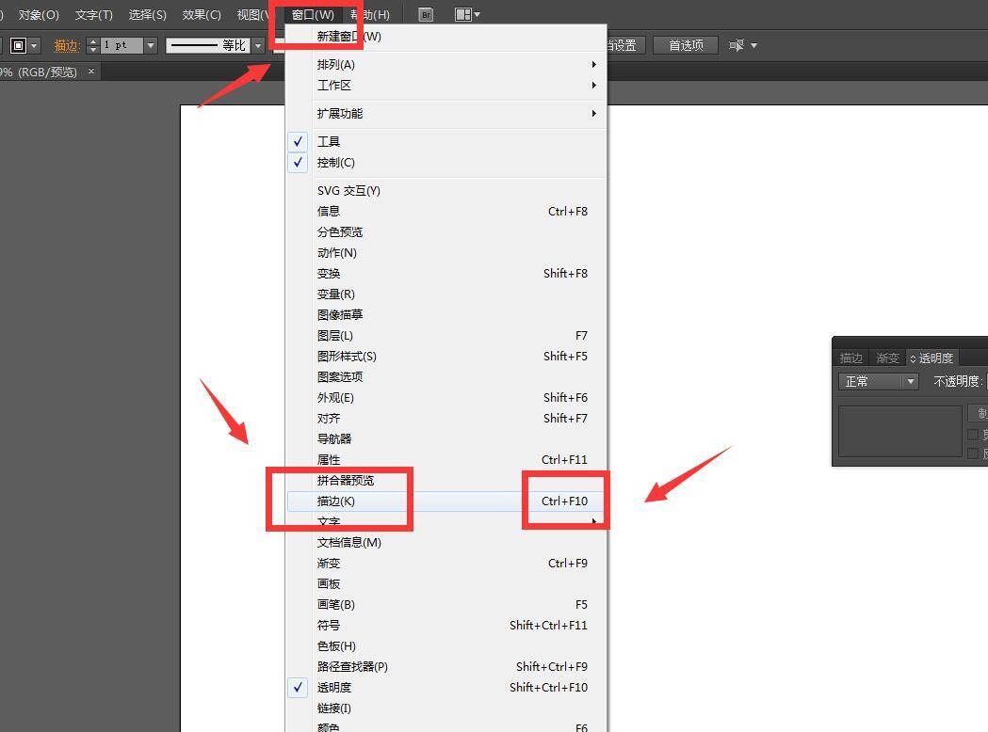Click the 首选项 button

685,44
